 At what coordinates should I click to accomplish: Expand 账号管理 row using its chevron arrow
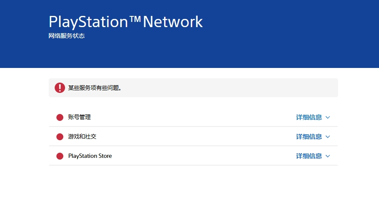pos(328,117)
